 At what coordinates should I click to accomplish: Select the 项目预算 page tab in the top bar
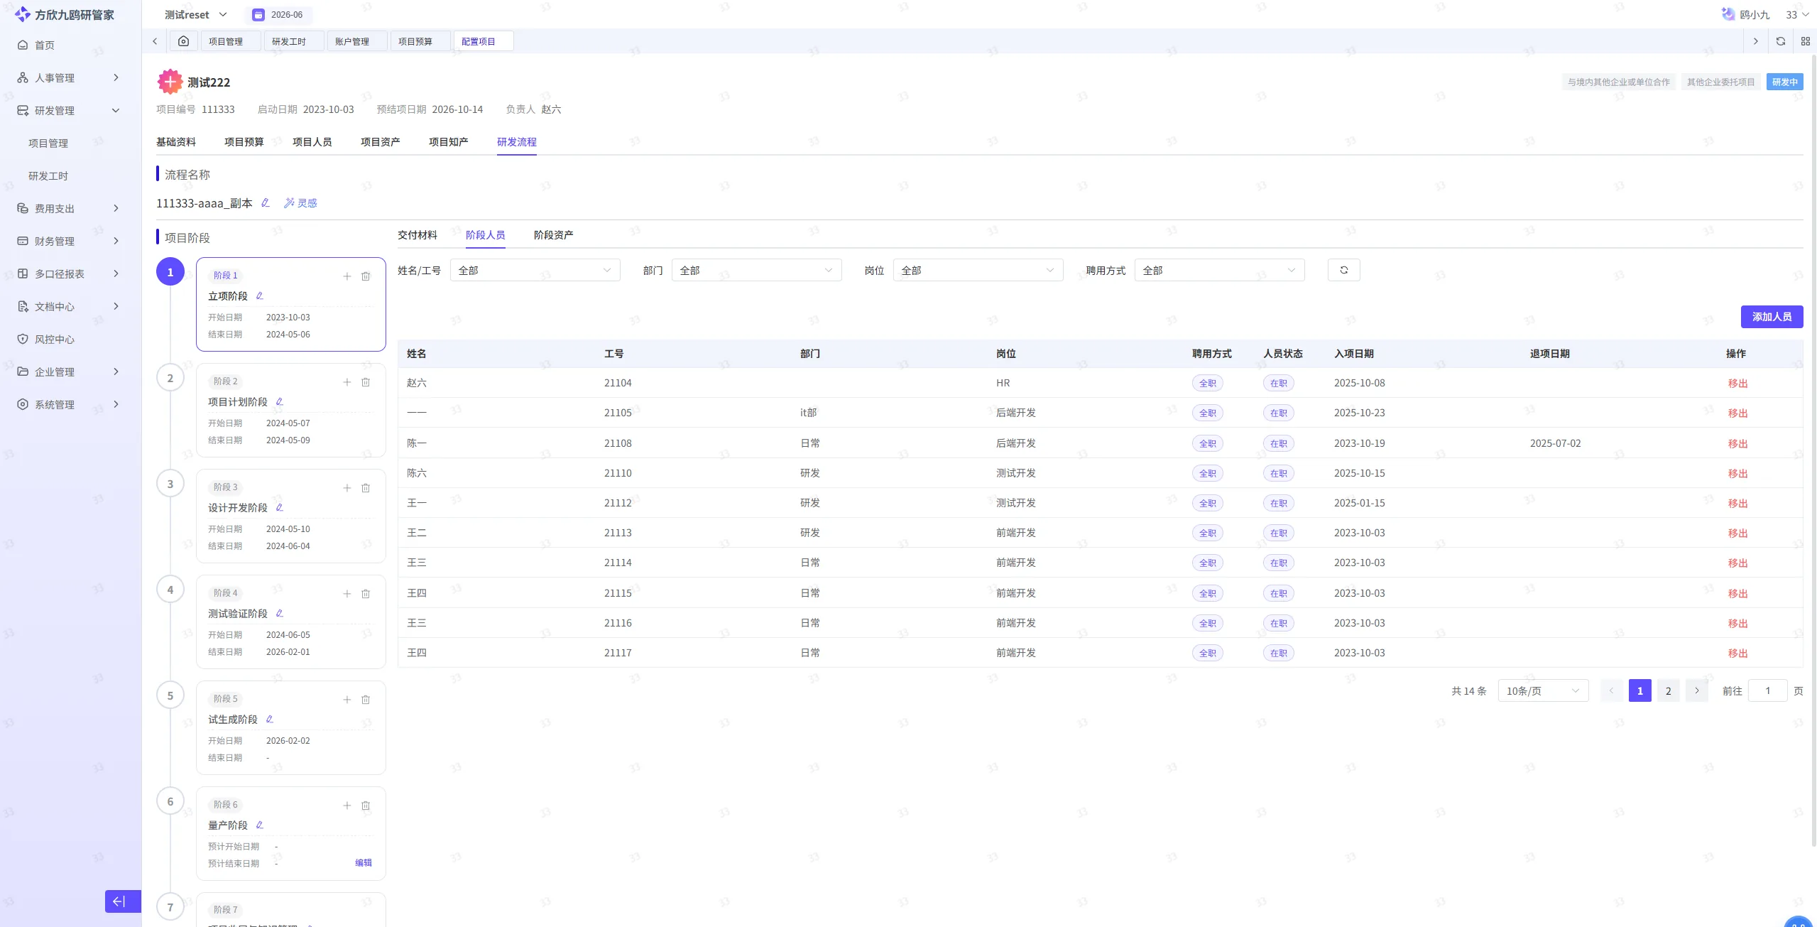[x=420, y=41]
